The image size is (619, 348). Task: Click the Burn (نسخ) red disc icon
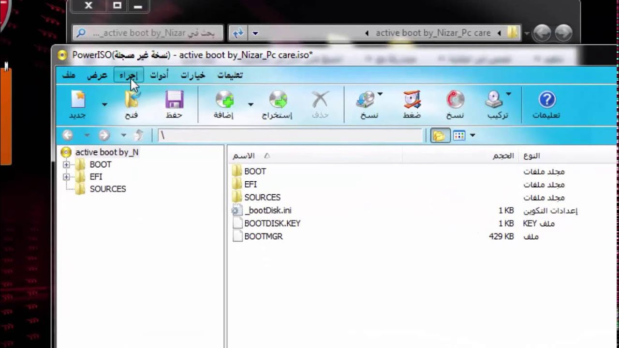pos(455,100)
